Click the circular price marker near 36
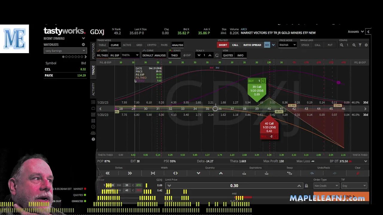Viewport: 383px width, 215px height. [215, 109]
